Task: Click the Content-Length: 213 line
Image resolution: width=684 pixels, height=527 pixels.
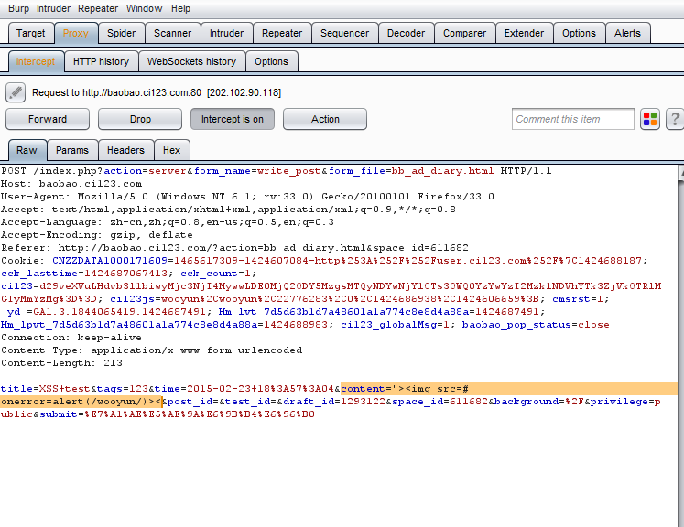Action: point(61,363)
